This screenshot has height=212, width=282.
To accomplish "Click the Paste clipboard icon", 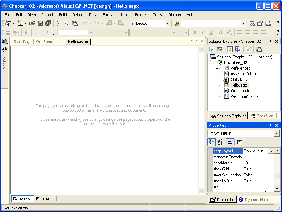I will (74, 23).
